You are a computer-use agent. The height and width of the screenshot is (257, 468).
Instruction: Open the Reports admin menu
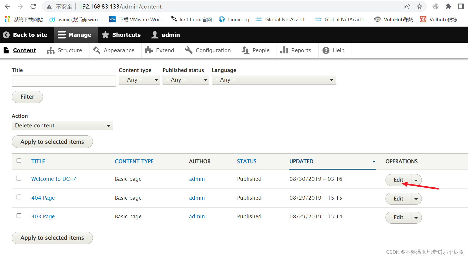[296, 50]
